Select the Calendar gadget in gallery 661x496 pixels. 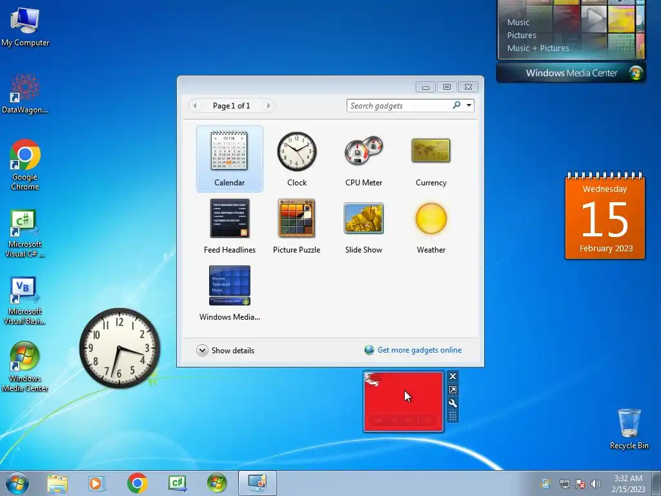(229, 159)
